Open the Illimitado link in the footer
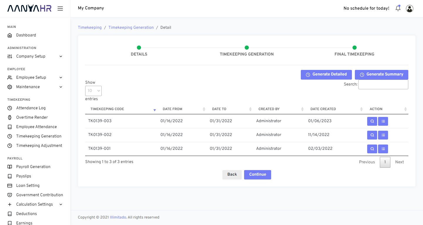The image size is (423, 225). 118,217
